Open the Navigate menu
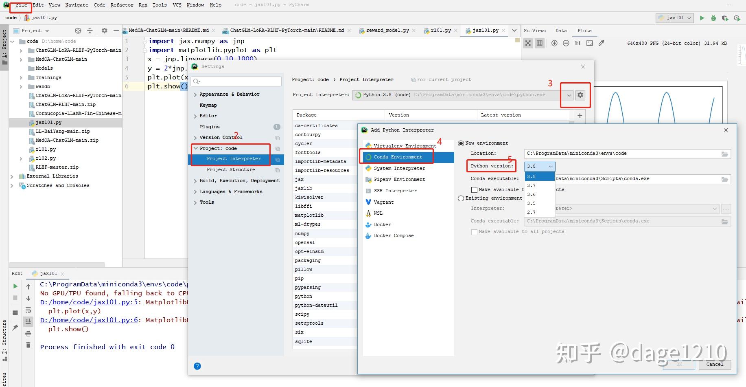 pos(77,5)
